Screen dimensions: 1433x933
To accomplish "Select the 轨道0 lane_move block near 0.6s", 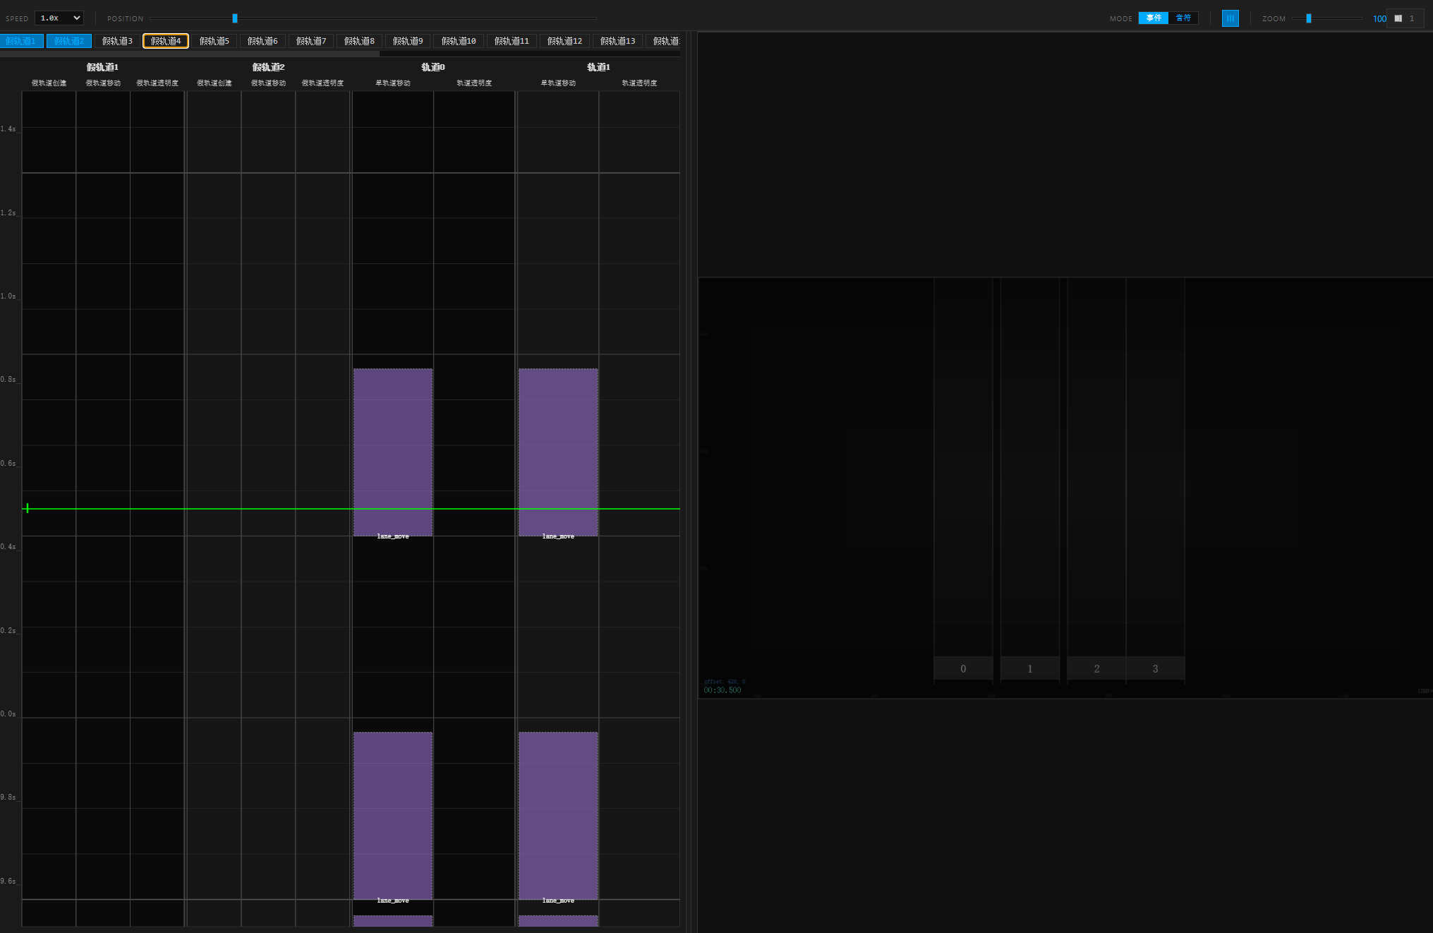I will pos(393,452).
